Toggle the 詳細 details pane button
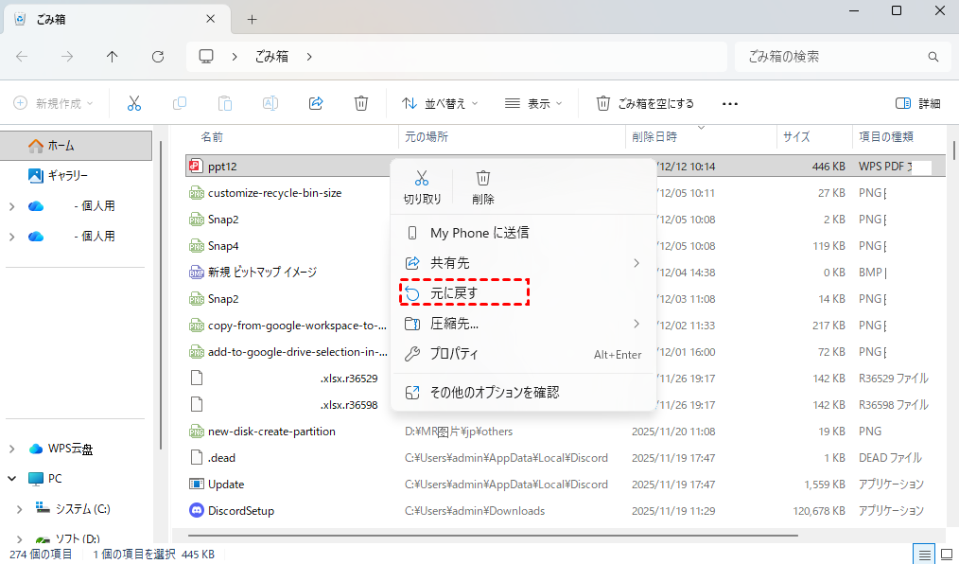 coord(917,103)
